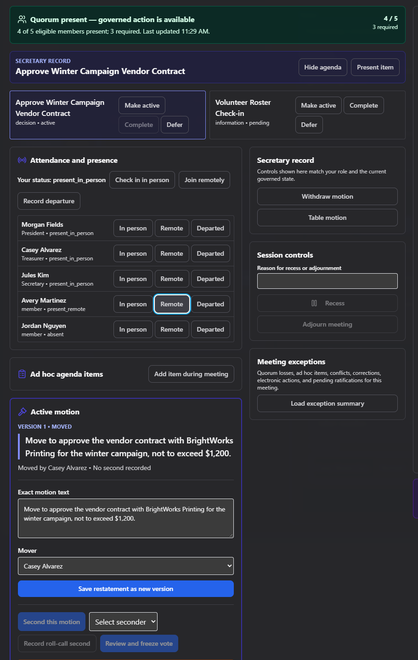Image resolution: width=418 pixels, height=660 pixels.
Task: Click the quorum people icon in banner
Action: pos(22,19)
